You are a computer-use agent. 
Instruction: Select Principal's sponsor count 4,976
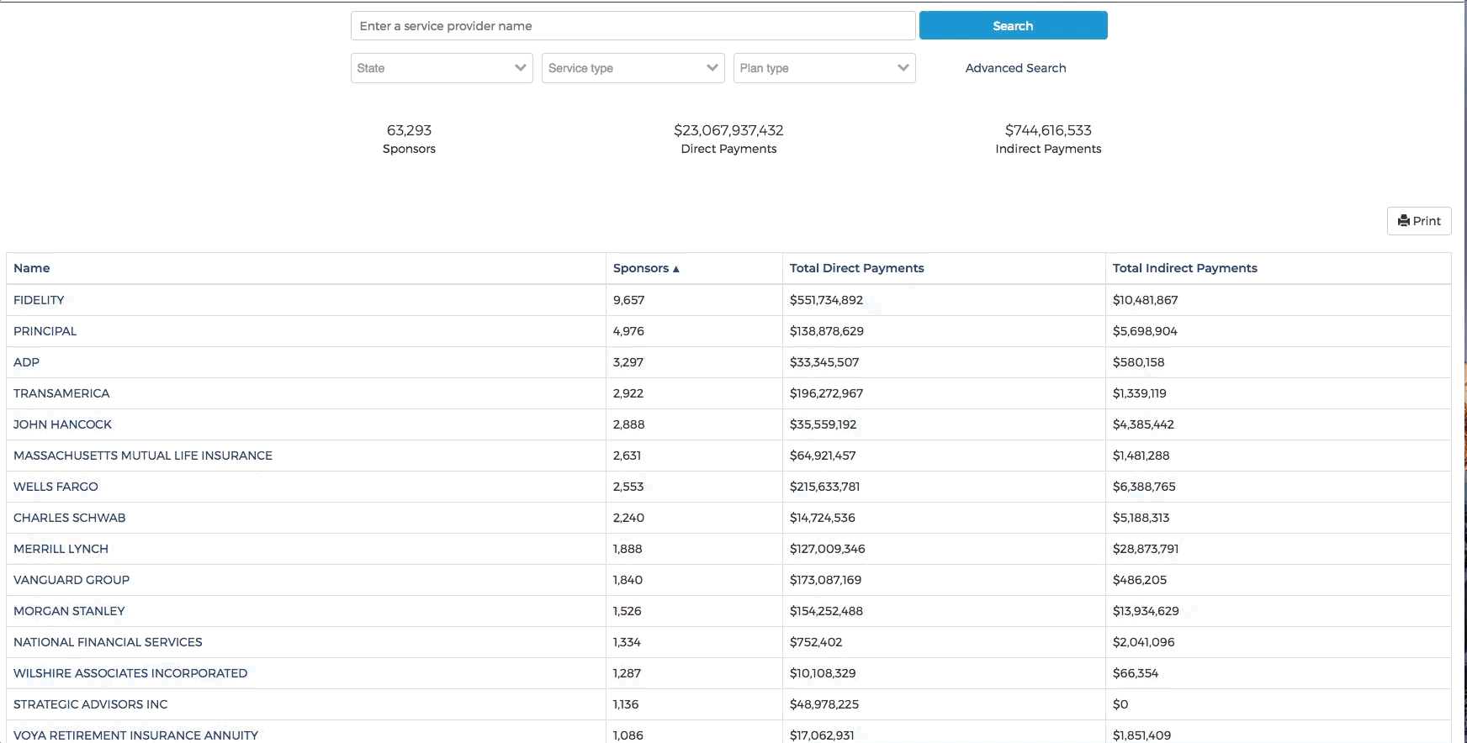628,331
